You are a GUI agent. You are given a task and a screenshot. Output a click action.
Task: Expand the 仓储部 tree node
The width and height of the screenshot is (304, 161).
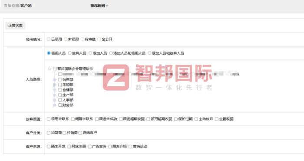55,90
